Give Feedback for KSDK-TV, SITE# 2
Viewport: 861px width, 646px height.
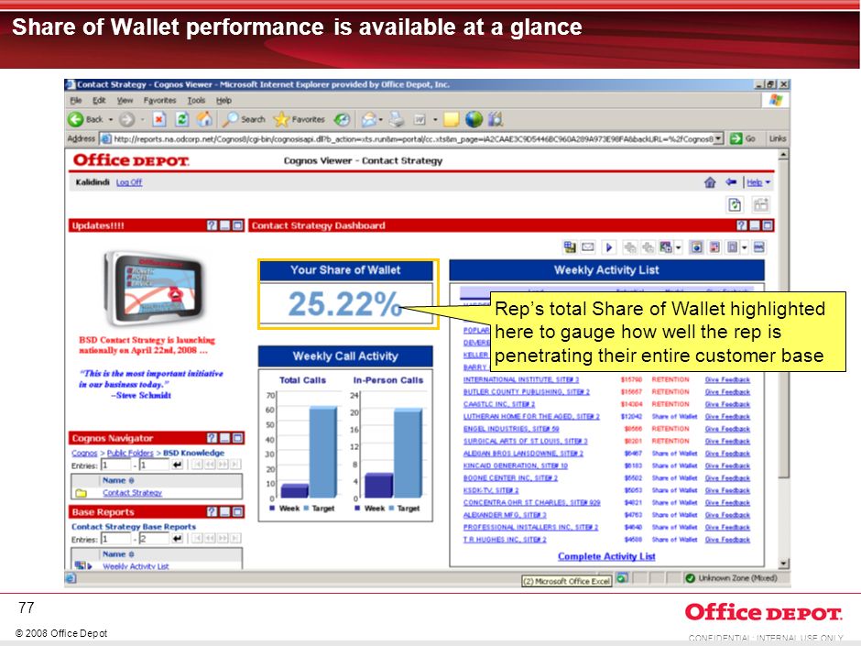point(727,490)
